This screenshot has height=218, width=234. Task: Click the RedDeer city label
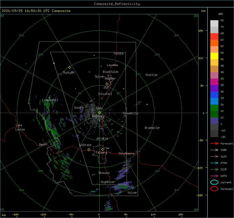point(110,79)
